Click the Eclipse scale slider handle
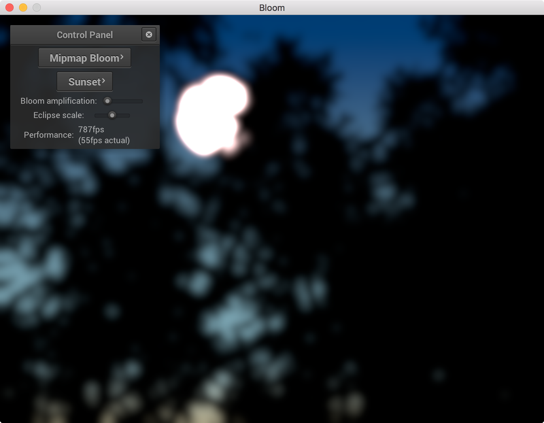The image size is (544, 423). [112, 115]
